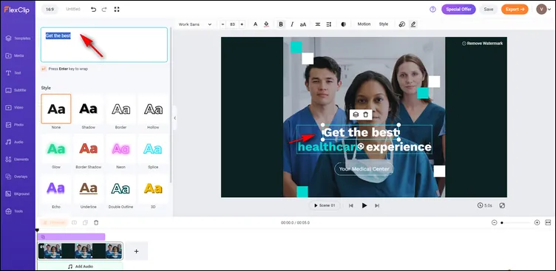This screenshot has height=271, width=556.
Task: Open line spacing options
Action: pyautogui.click(x=329, y=24)
